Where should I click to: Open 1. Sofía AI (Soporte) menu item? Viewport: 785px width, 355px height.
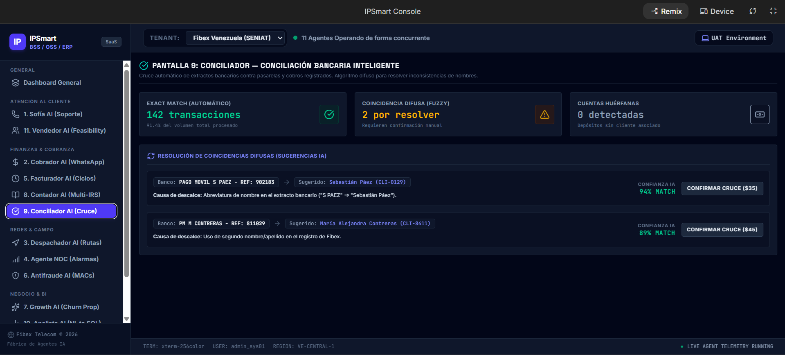click(61, 114)
